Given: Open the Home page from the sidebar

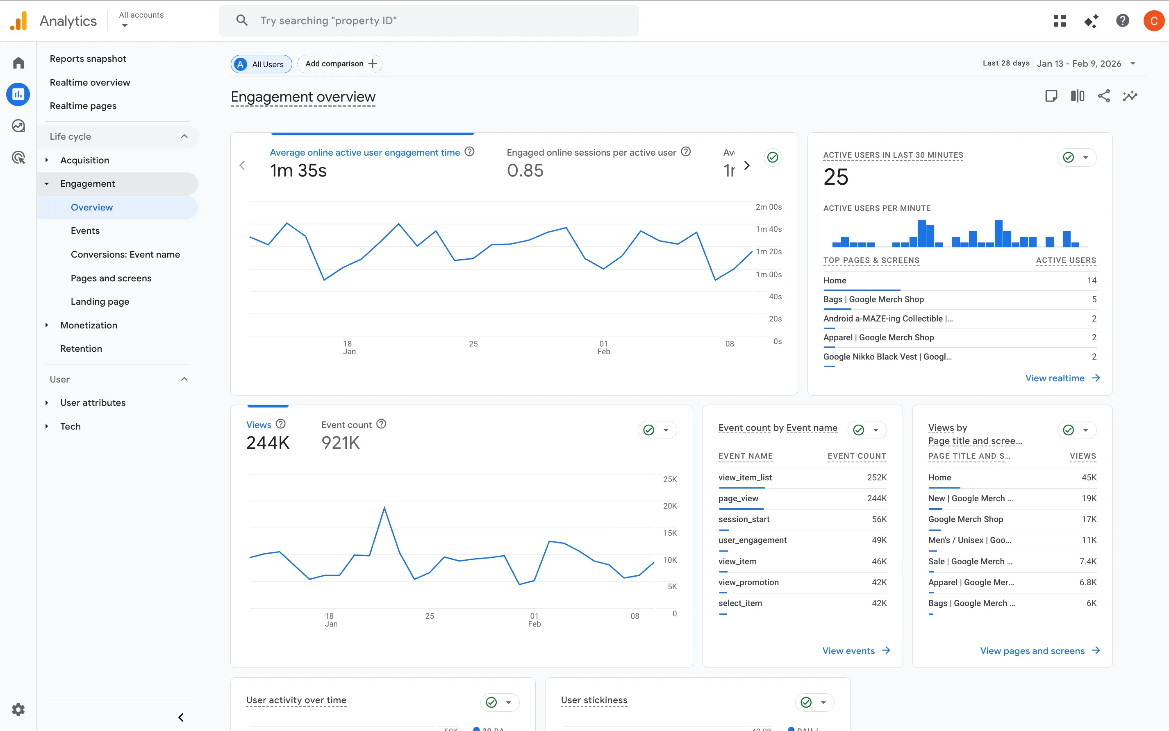Looking at the screenshot, I should (18, 62).
